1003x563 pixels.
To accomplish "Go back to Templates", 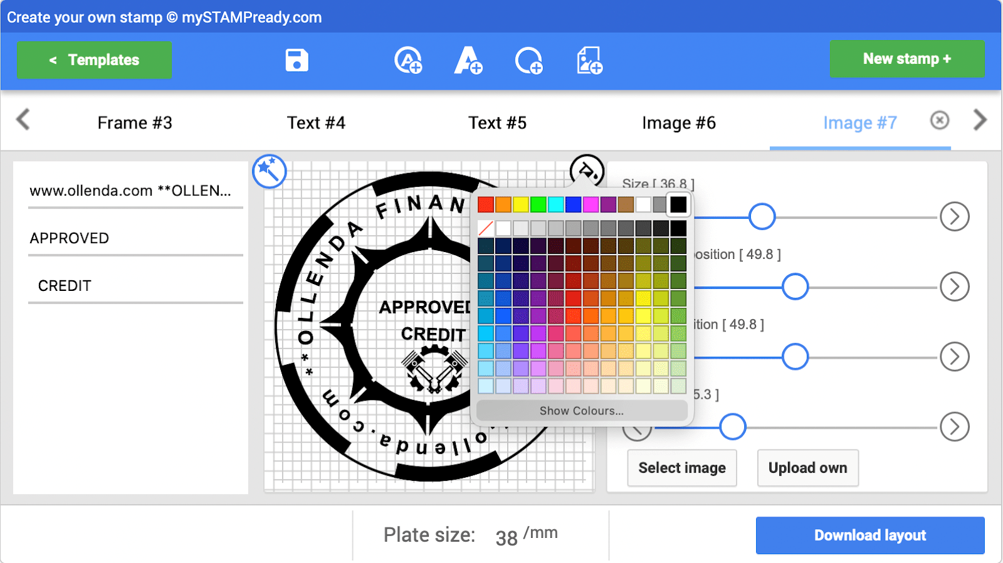I will point(94,60).
